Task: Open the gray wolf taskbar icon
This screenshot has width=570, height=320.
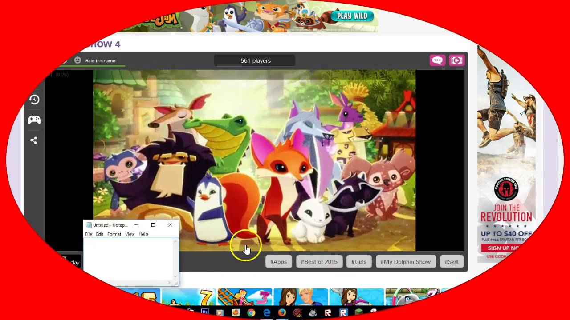Action: coord(313,313)
